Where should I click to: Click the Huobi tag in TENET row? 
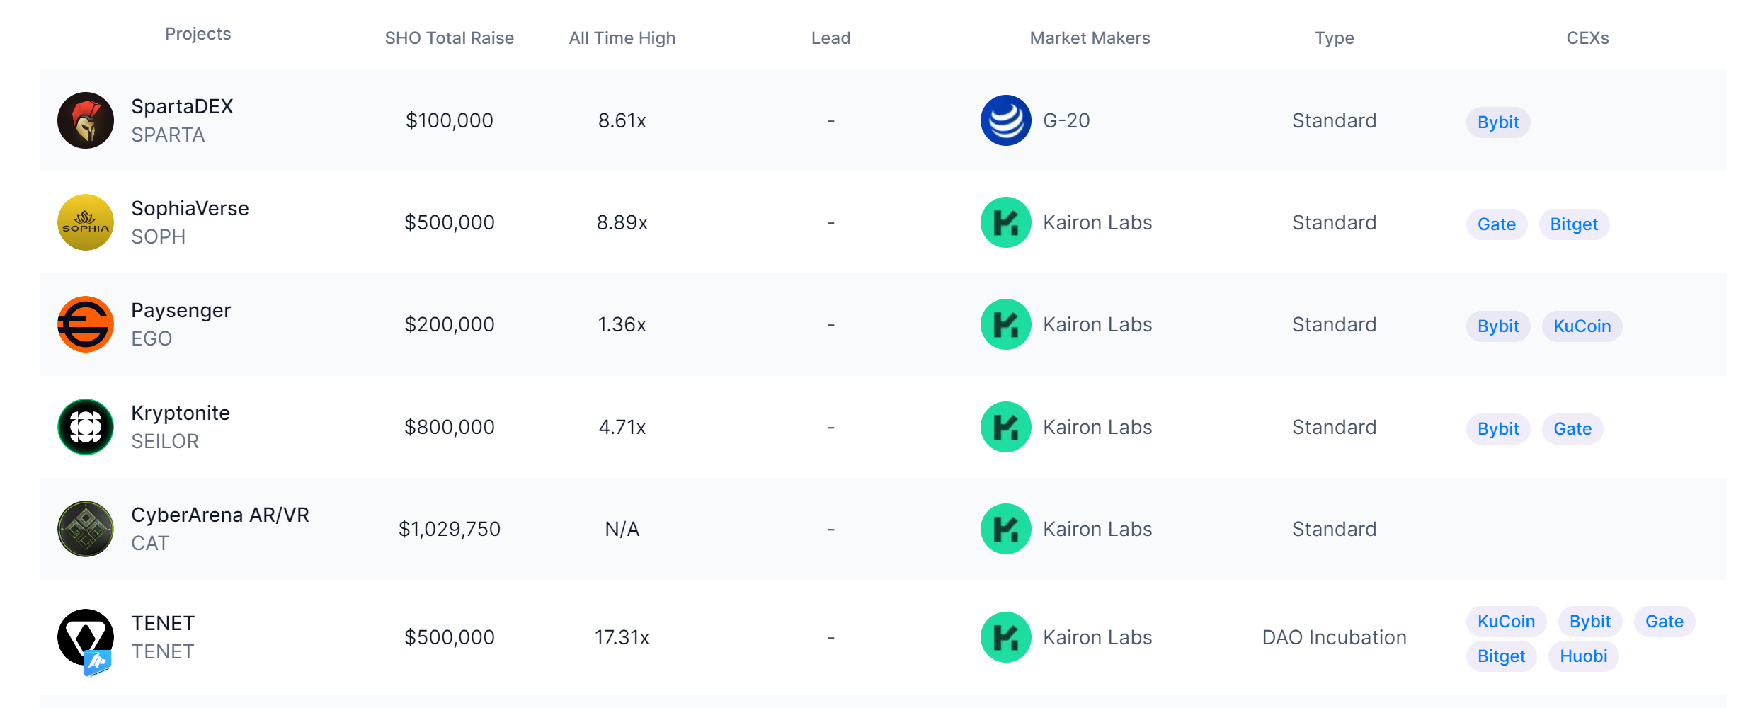pyautogui.click(x=1583, y=656)
